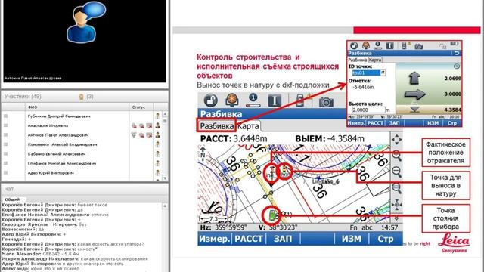Screen dimensions: 484x272
Task: Click the stakeout point marker on the map
Action: click(x=285, y=172)
